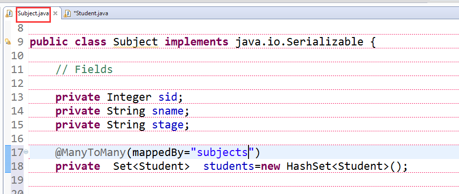Screen dimensions: 459x194
Task: Open the *Student.java editor tab
Action: 91,13
